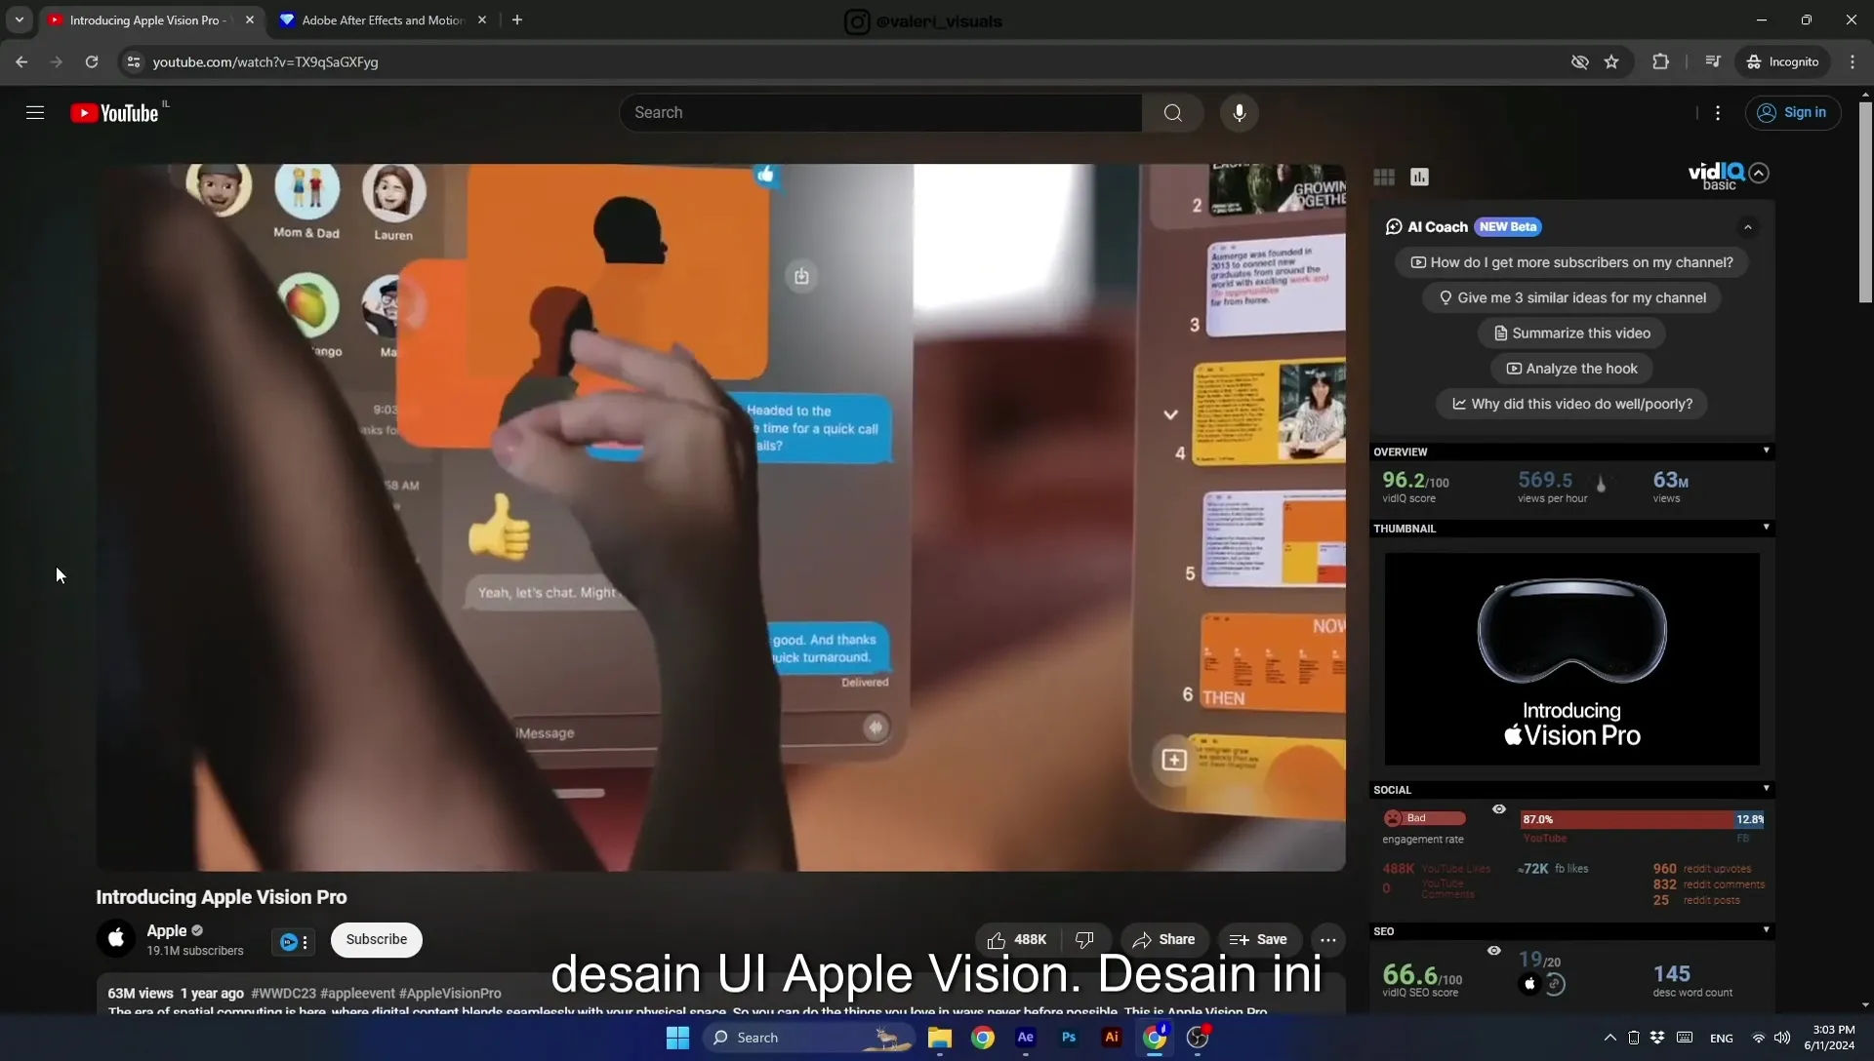Click the Vision Pro thumbnail in vidIQ
This screenshot has width=1874, height=1061.
[1571, 659]
